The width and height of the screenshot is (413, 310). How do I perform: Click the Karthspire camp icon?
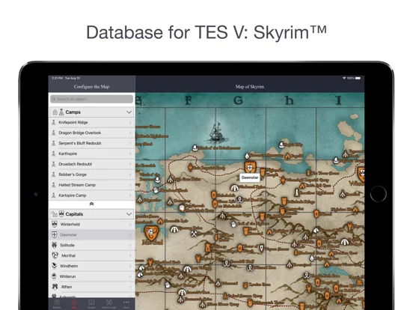coord(53,154)
